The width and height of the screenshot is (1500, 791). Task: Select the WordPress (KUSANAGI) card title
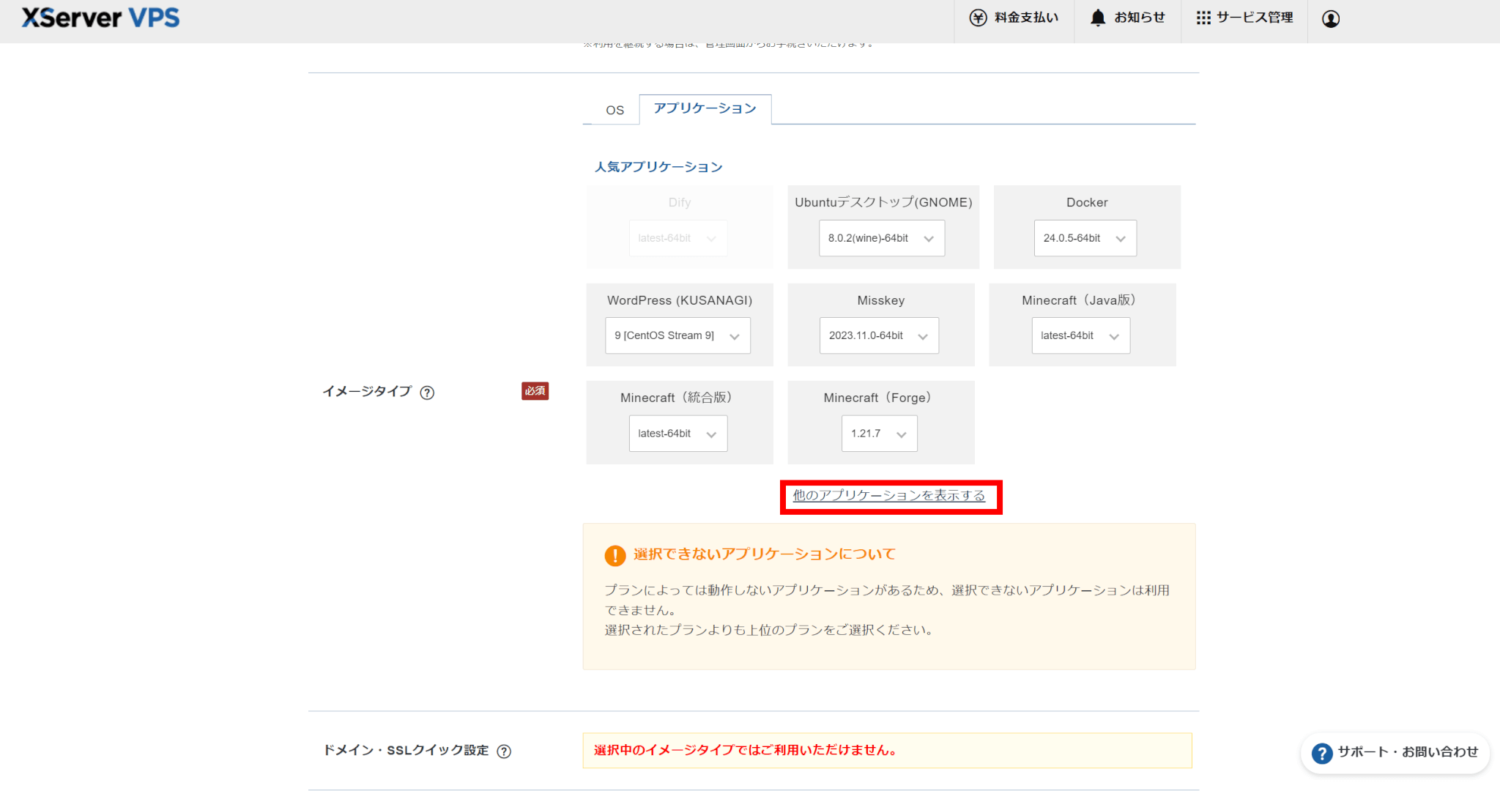680,300
